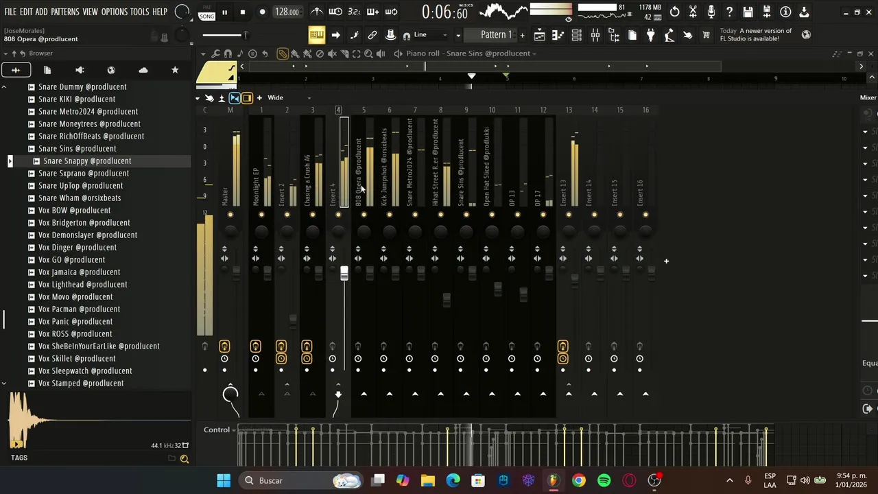This screenshot has width=878, height=494.
Task: Toggle the PAT/SONG mode switch
Action: pos(206,12)
